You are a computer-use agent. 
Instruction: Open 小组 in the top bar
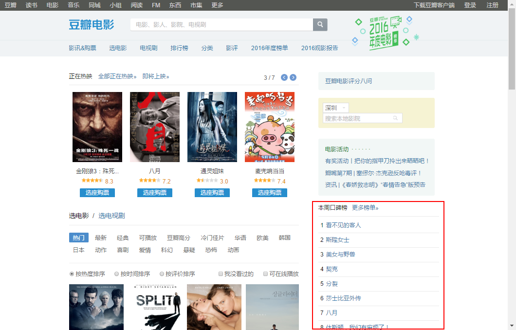pos(116,5)
